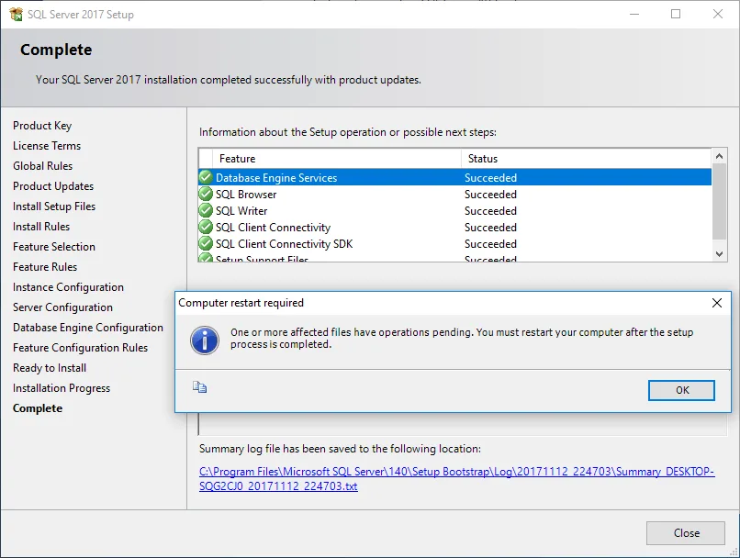The height and width of the screenshot is (558, 740).
Task: Click the blue information icon
Action: coord(205,340)
